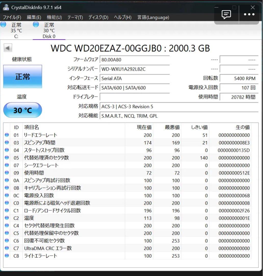This screenshot has height=276, width=263.
Task: Select the シリアルナンバー text field
Action: tap(135, 69)
